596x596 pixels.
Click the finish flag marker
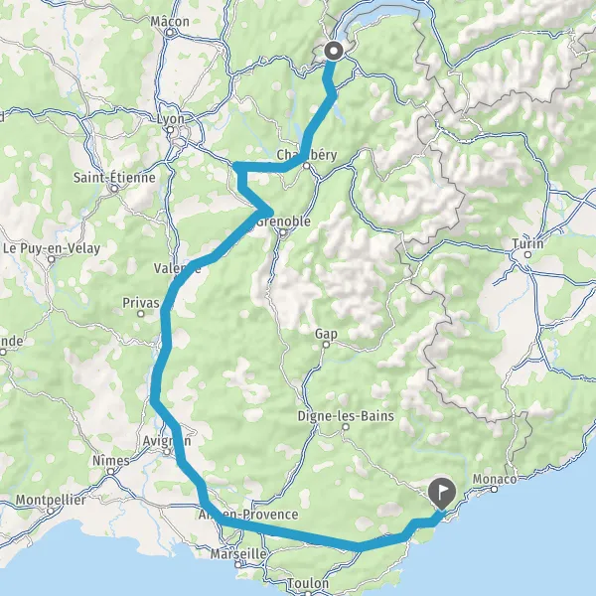pos(442,494)
